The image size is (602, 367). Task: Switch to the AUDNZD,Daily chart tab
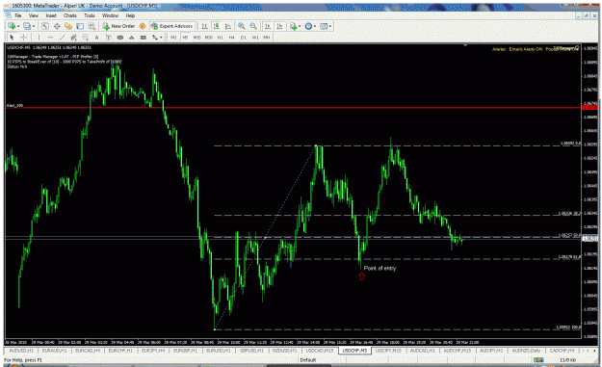[526, 351]
